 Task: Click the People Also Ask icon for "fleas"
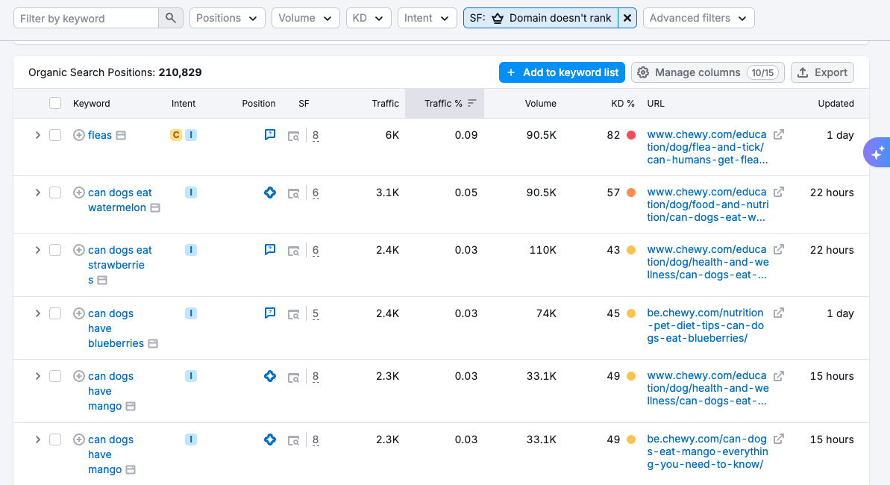pyautogui.click(x=269, y=134)
